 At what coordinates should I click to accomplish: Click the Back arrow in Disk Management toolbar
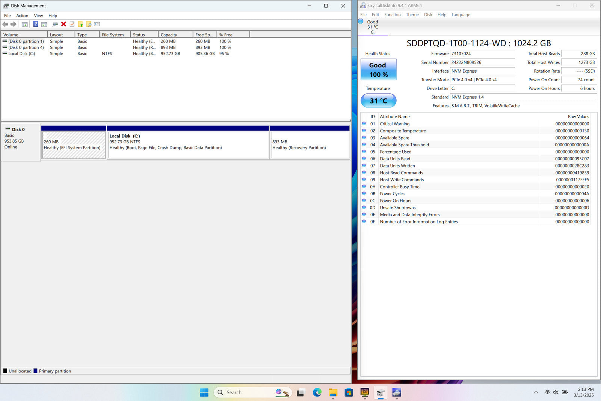point(5,24)
